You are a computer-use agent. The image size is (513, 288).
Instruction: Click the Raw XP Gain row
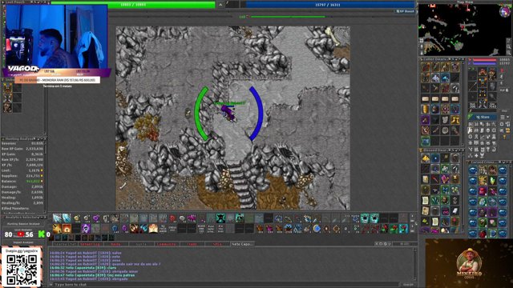pyautogui.click(x=22, y=149)
